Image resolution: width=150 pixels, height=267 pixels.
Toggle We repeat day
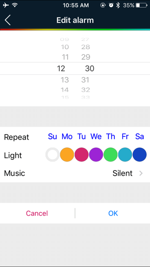96,137
